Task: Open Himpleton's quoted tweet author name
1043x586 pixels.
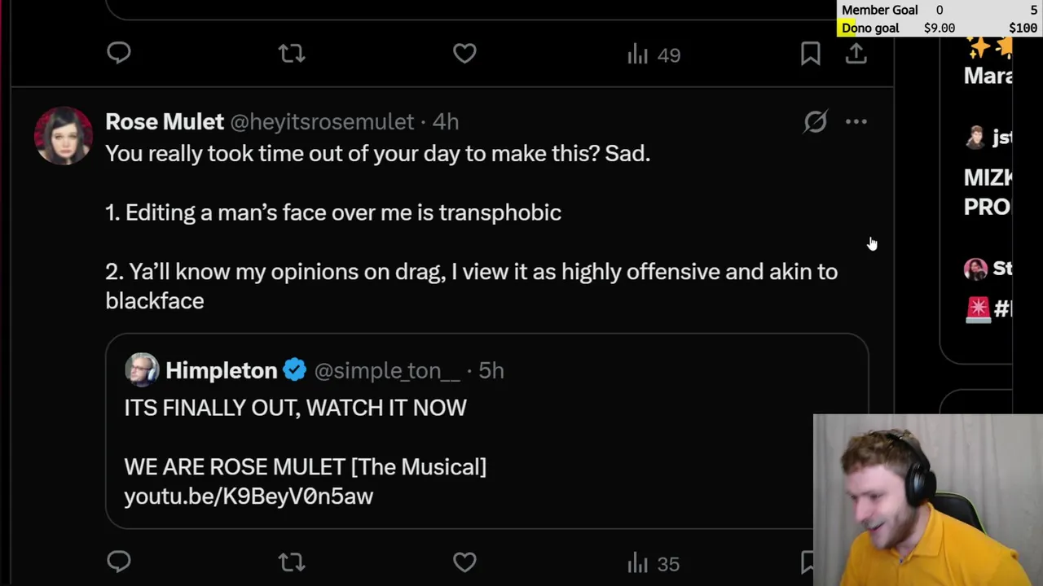Action: click(x=221, y=370)
